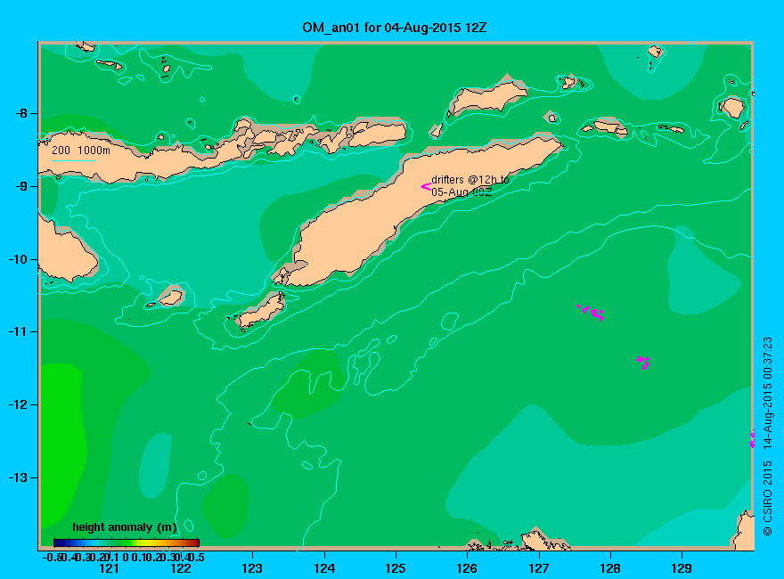Click the 'height anomaly (m)' label

pos(125,527)
